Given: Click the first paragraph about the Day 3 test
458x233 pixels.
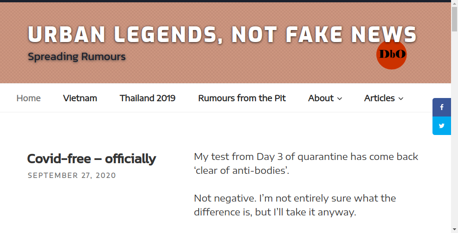Looking at the screenshot, I should (306, 164).
